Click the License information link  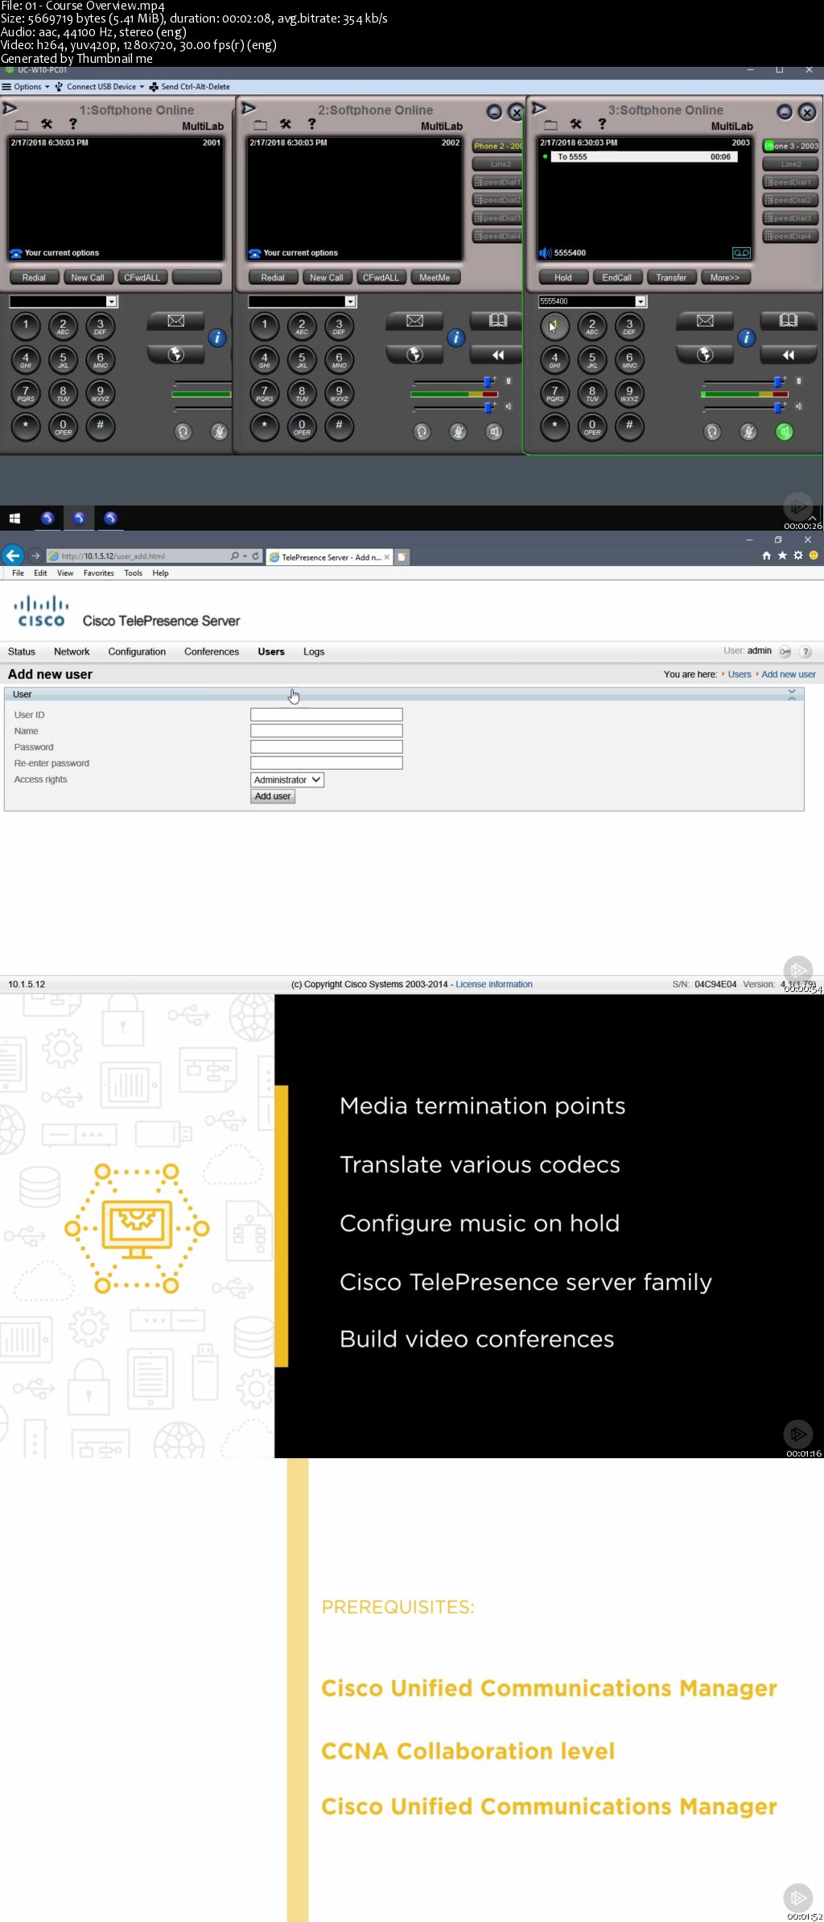pos(494,984)
